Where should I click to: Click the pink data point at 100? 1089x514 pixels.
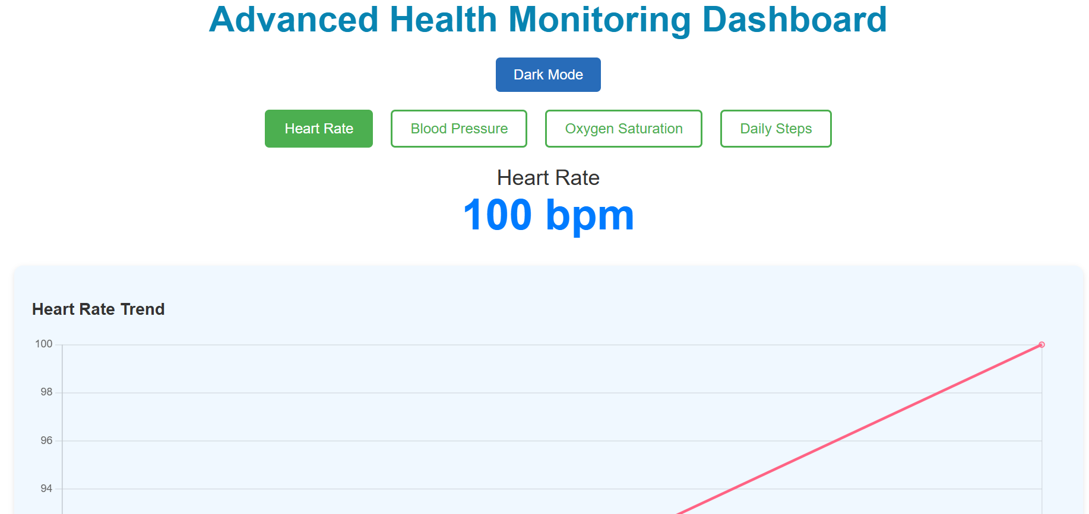[x=1041, y=344]
